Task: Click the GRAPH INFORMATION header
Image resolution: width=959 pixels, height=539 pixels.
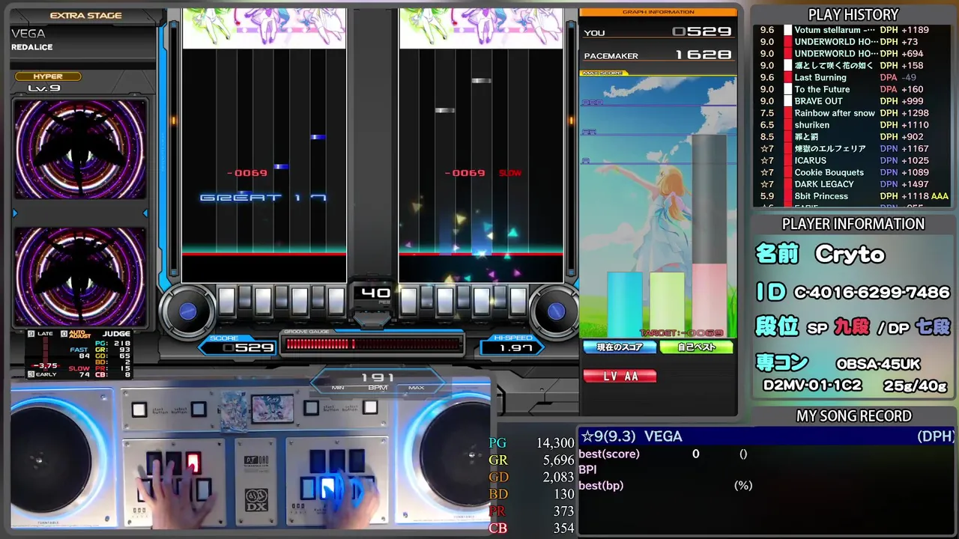Action: click(x=658, y=12)
